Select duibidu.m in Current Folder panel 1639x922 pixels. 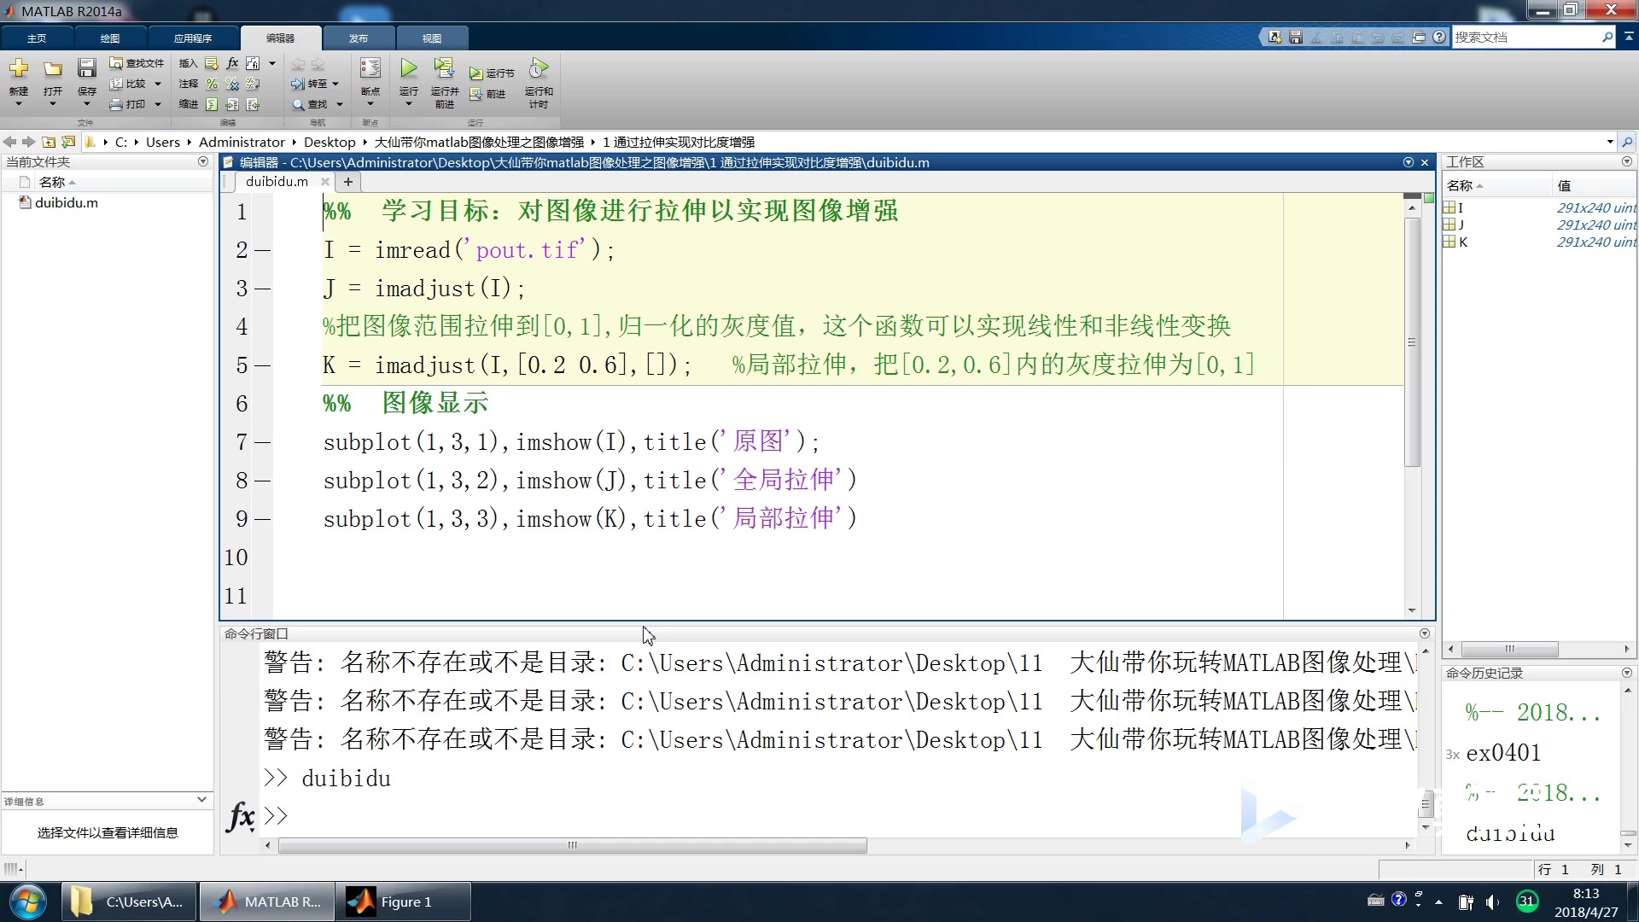tap(67, 203)
